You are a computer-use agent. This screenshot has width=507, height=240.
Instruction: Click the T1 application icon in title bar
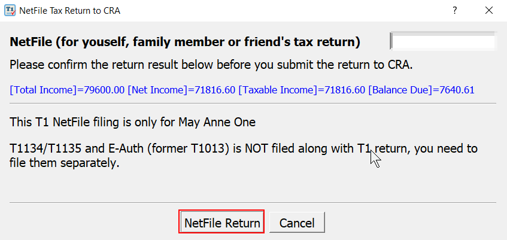click(x=10, y=11)
